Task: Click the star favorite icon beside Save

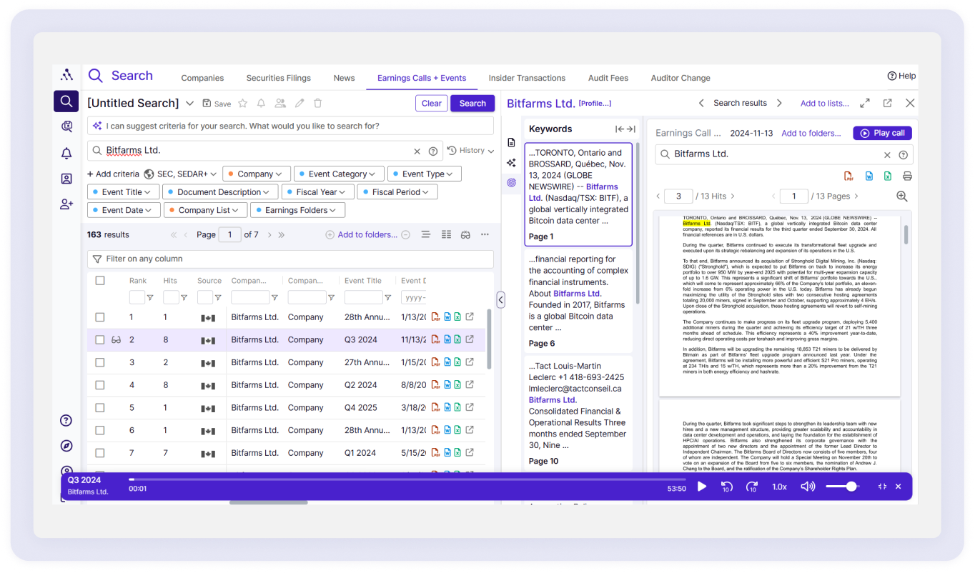Action: pos(243,104)
